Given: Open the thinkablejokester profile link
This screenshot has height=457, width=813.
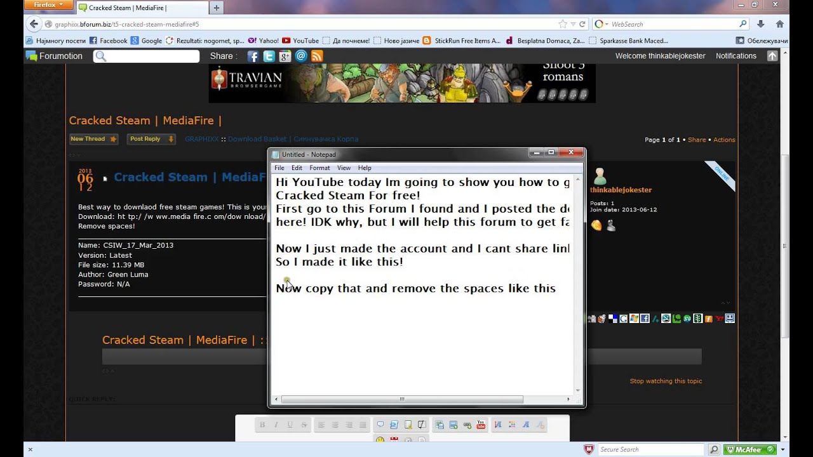Looking at the screenshot, I should pyautogui.click(x=621, y=190).
